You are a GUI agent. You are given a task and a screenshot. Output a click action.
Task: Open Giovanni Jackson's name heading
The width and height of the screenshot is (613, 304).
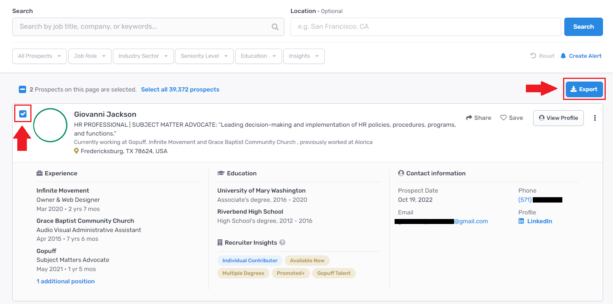pyautogui.click(x=105, y=114)
